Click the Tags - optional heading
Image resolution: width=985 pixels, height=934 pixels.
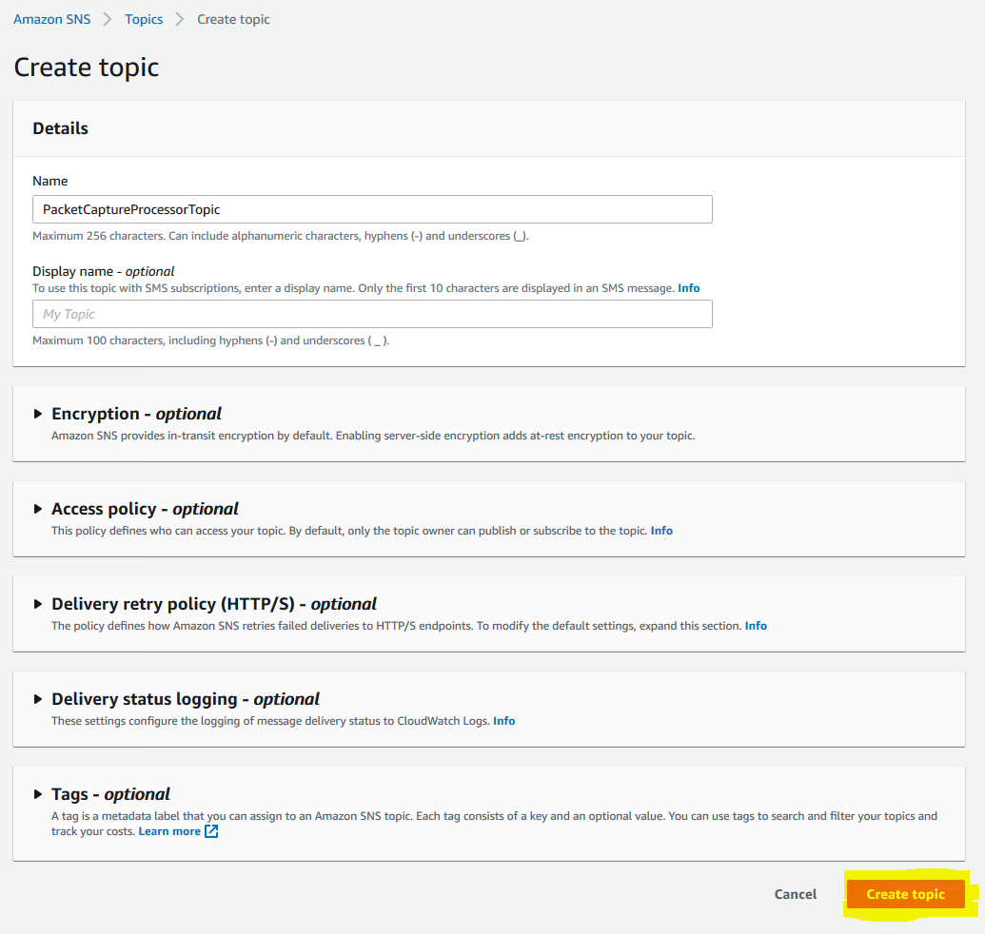(x=110, y=794)
